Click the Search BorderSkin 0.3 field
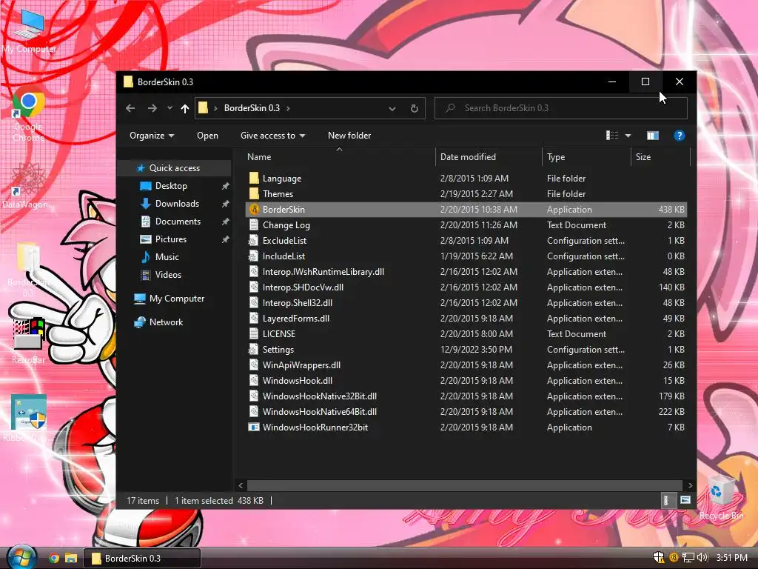The height and width of the screenshot is (569, 758). click(561, 108)
